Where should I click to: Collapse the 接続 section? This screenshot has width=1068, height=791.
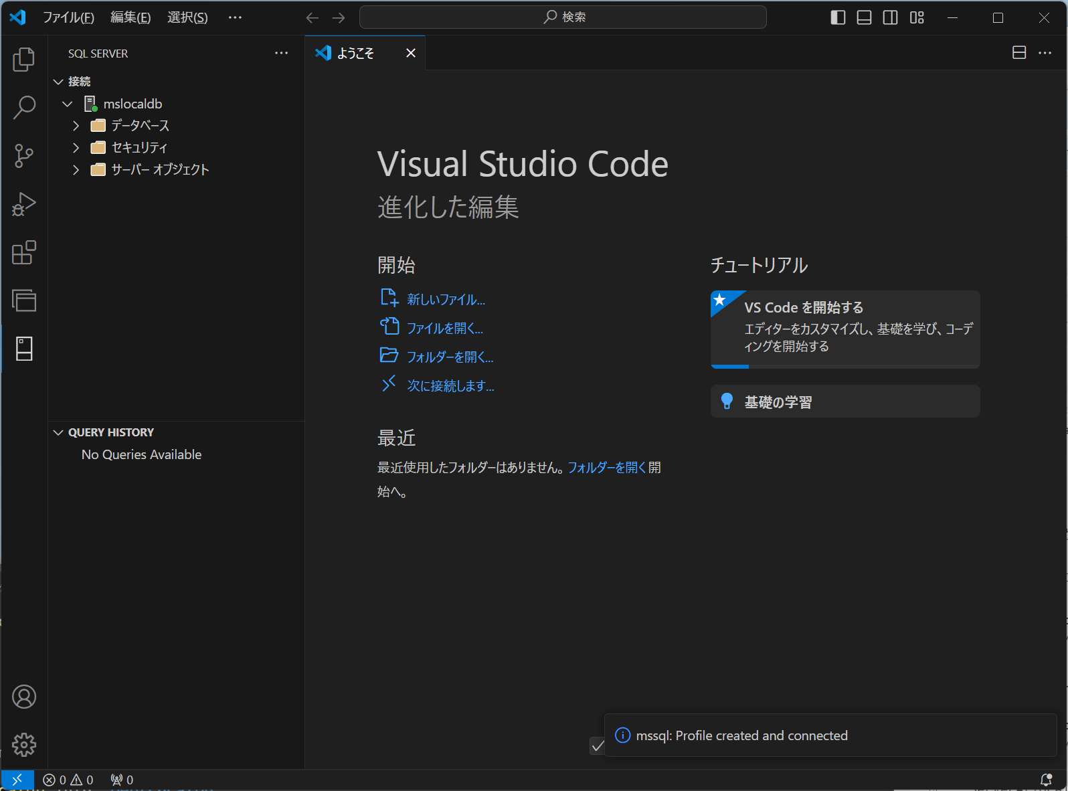pos(58,82)
